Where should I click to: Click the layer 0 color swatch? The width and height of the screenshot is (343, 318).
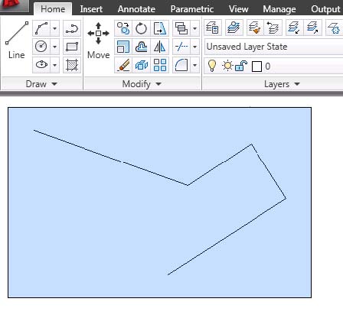pos(256,67)
